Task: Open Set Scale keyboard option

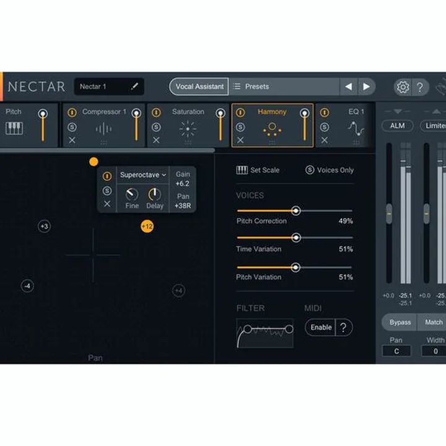Action: click(258, 170)
